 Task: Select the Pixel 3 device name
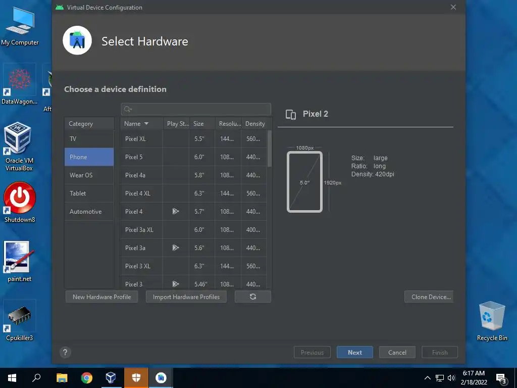pos(134,284)
